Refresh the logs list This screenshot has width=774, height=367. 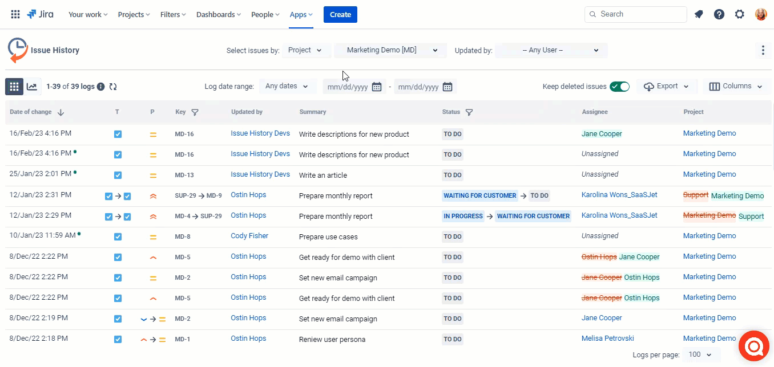click(x=113, y=87)
